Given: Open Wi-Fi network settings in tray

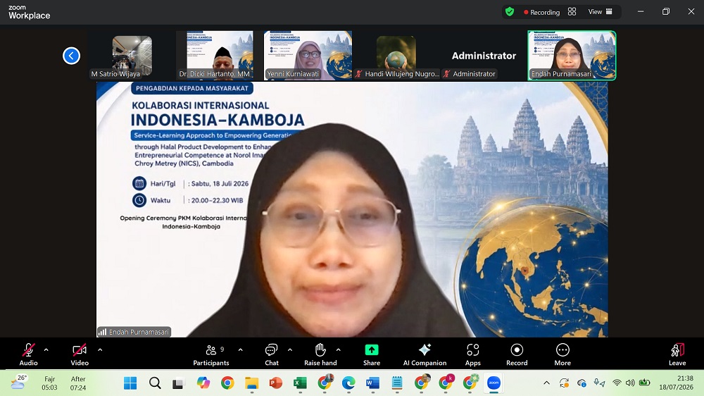Looking at the screenshot, I should 617,383.
